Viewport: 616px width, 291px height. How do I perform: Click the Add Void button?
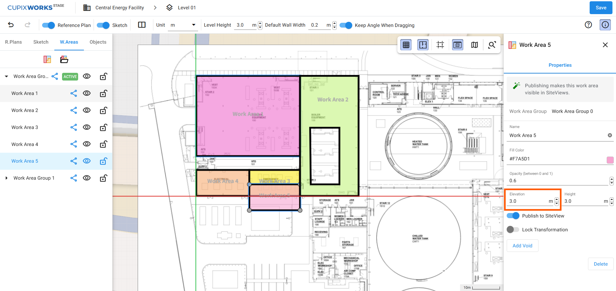522,246
